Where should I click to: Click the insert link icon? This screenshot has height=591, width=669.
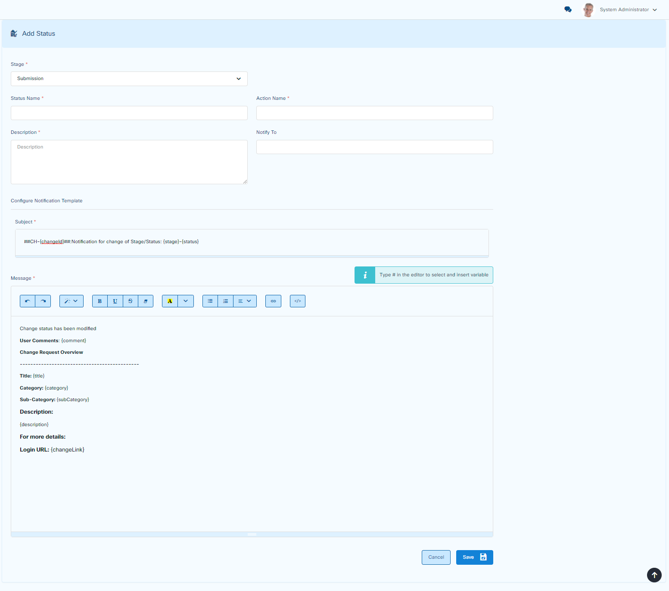273,301
